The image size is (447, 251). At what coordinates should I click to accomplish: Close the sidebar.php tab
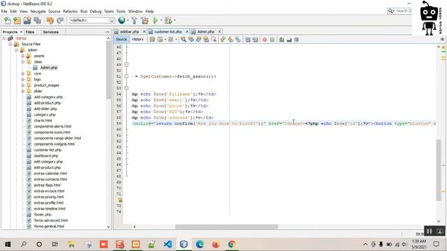click(145, 31)
